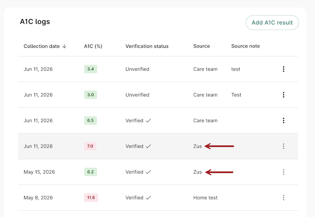Open the three-dot menu for A1C 3.4 row

click(x=283, y=69)
